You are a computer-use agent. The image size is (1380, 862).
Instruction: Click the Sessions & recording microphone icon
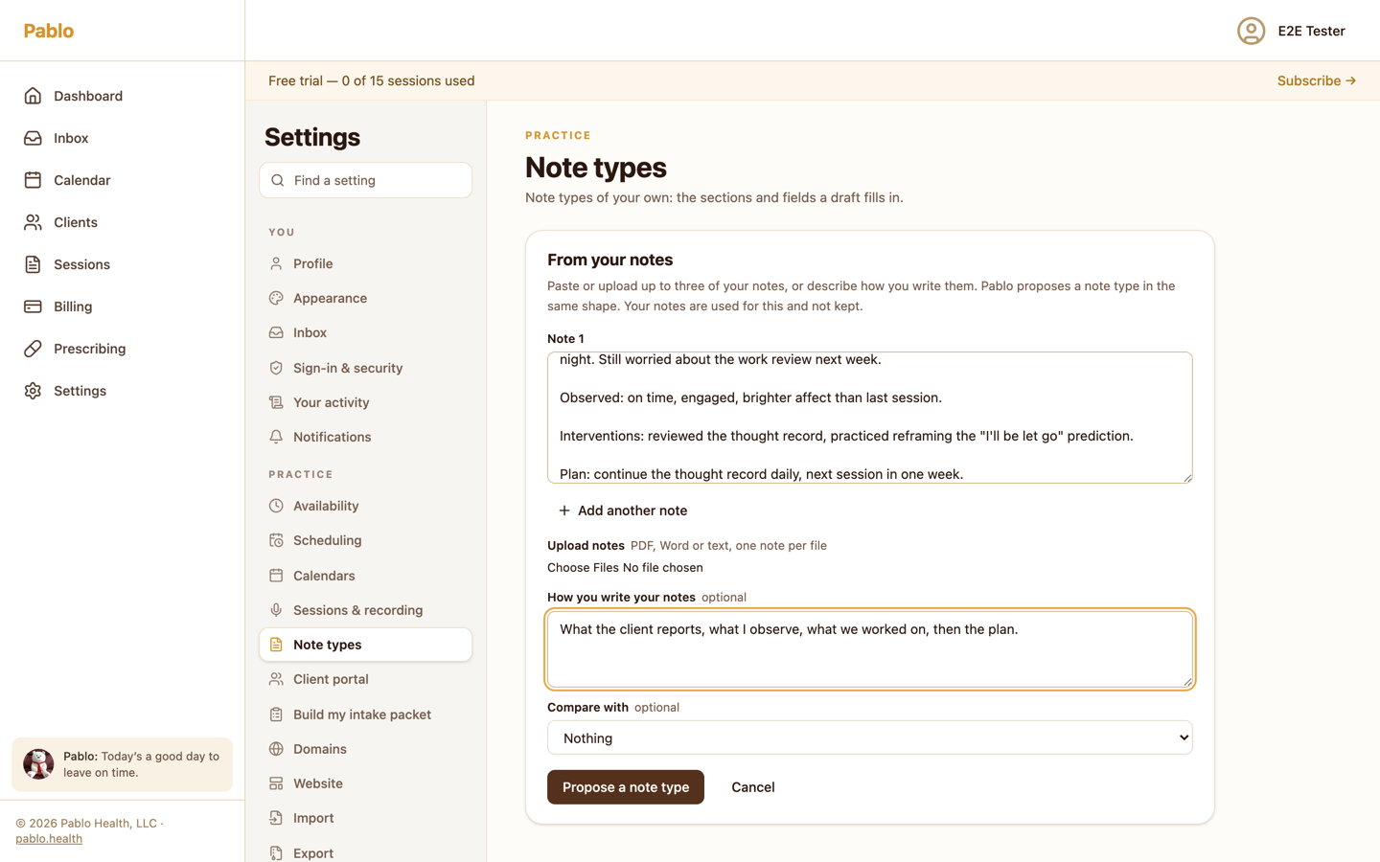pyautogui.click(x=276, y=610)
